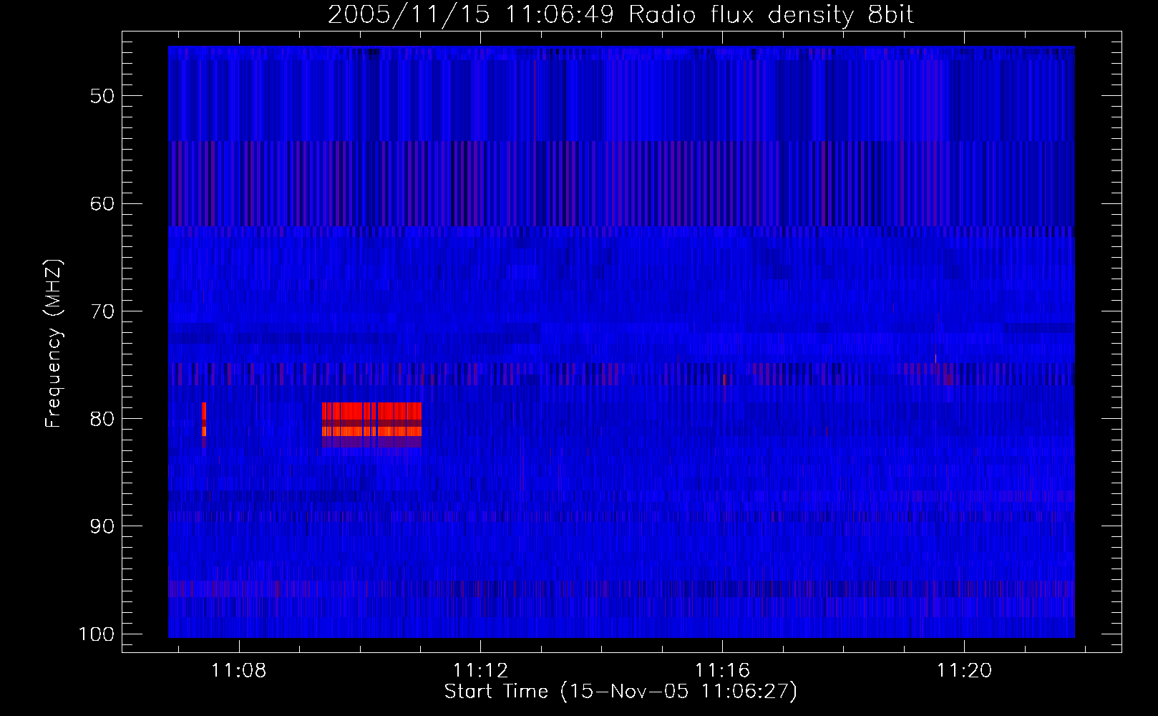1158x716 pixels.
Task: Click the '70' frequency tick label
Action: (x=102, y=311)
